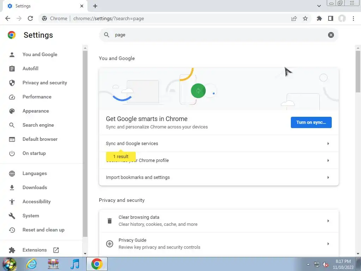
Task: Open the Extensions puzzle icon in toolbar
Action: coord(319,18)
